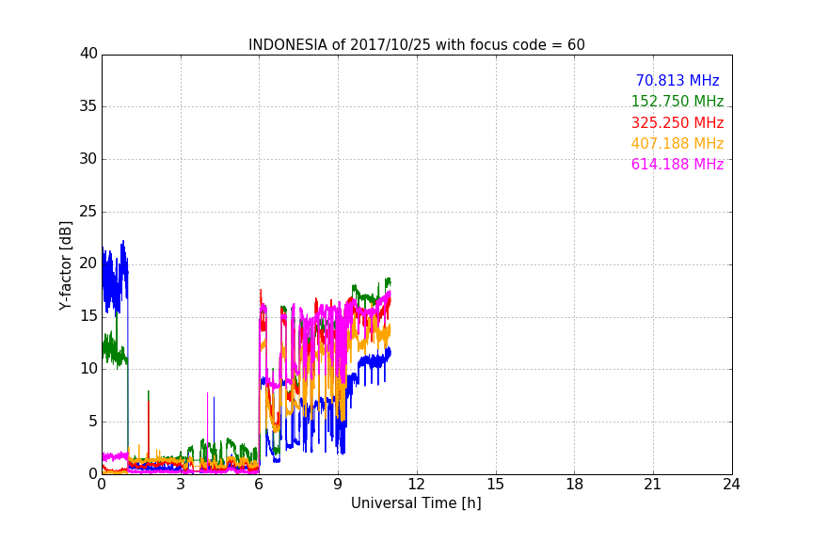Click the x-axis tick label '21'

tap(653, 485)
